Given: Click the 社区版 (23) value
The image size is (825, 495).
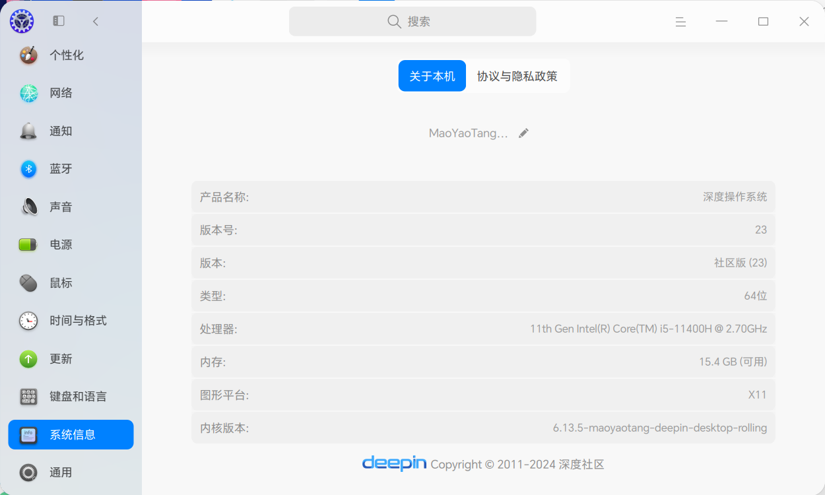Looking at the screenshot, I should [741, 263].
